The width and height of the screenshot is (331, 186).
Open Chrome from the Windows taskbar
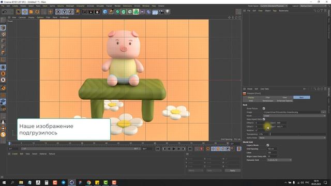88,182
